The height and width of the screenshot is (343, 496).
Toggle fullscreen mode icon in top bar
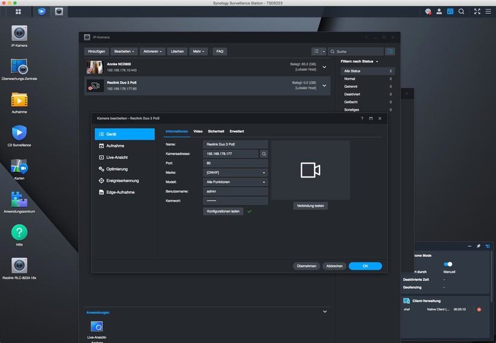click(x=477, y=11)
